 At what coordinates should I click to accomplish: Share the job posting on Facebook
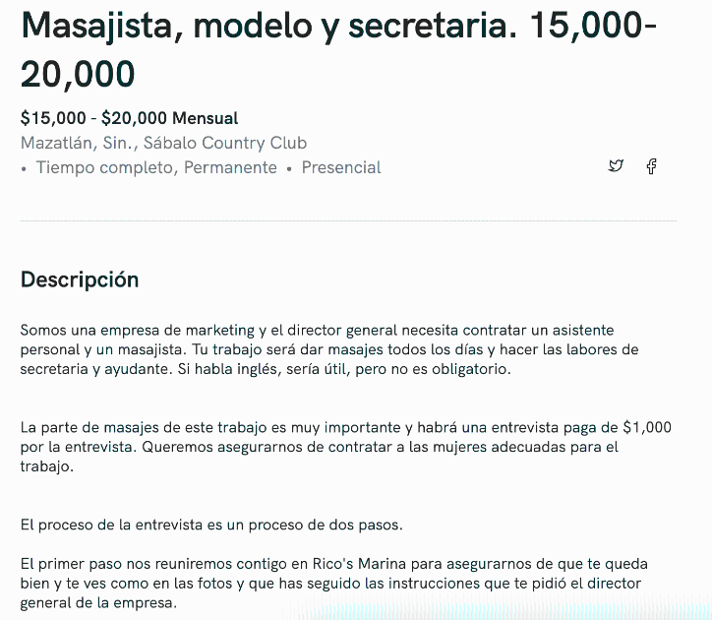(x=651, y=166)
